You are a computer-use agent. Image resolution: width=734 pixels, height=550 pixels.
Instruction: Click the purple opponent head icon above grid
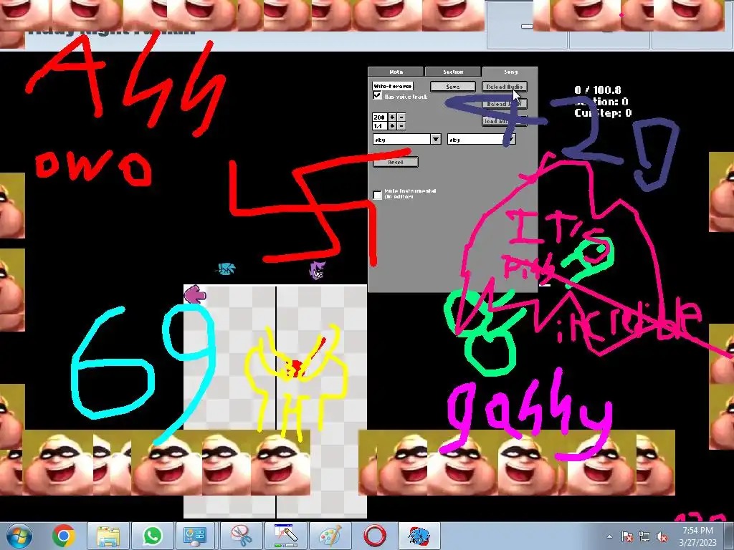pyautogui.click(x=318, y=270)
